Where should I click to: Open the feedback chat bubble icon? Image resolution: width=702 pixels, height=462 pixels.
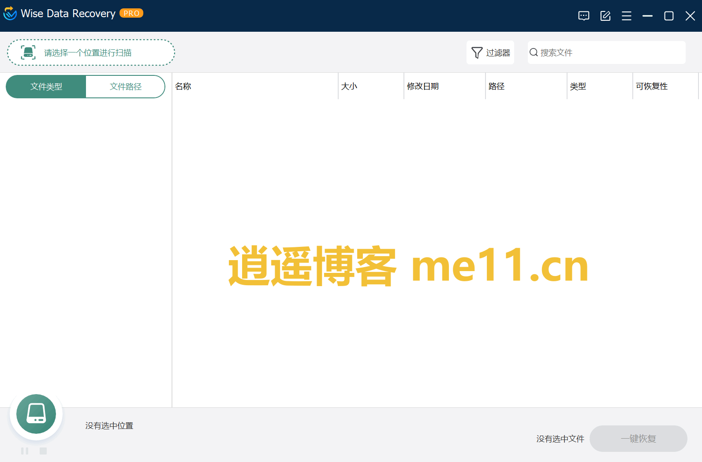[583, 16]
